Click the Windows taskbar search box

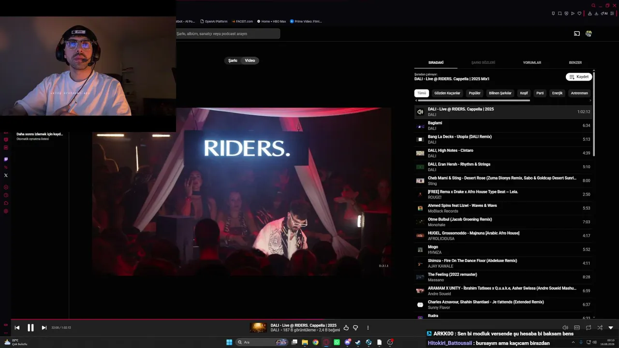tap(261, 342)
